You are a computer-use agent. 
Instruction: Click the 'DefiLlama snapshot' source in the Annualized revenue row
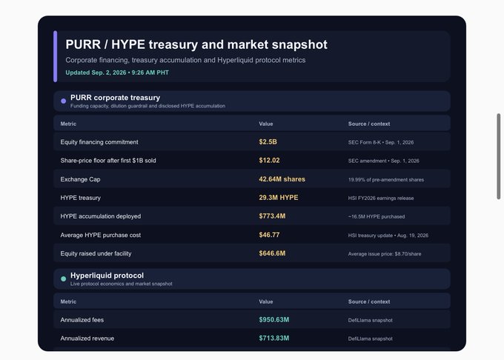370,339
